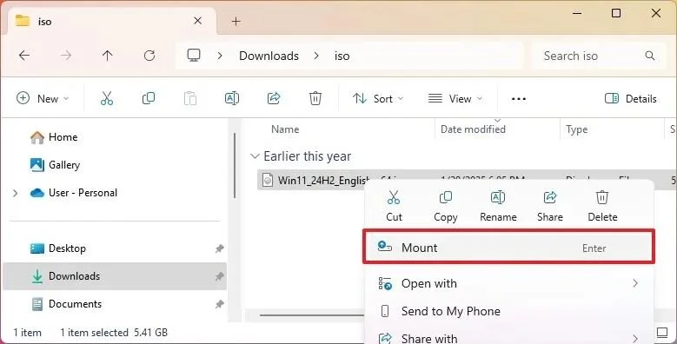Open the New dropdown menu
The width and height of the screenshot is (677, 344).
(43, 98)
